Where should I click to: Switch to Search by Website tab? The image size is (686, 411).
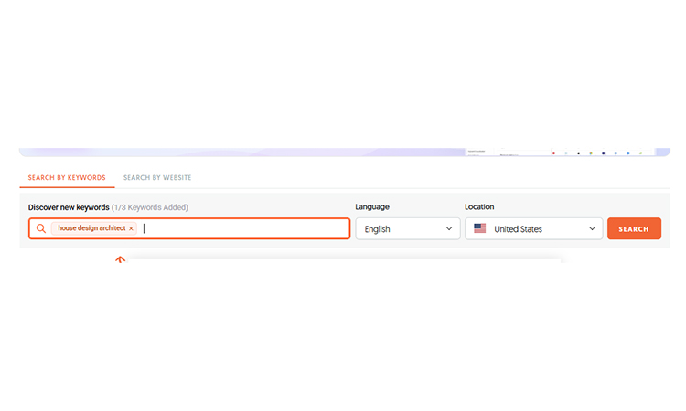tap(157, 178)
